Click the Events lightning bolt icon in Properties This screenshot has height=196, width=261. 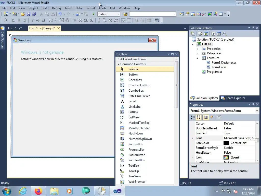[x=212, y=117]
